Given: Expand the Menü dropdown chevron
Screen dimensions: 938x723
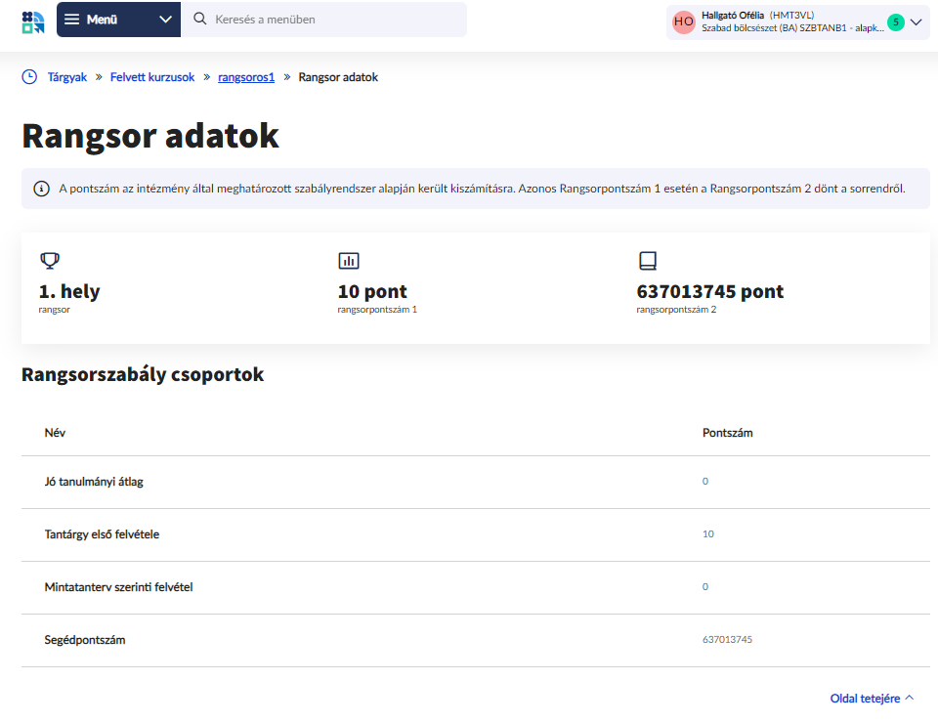Looking at the screenshot, I should (165, 20).
